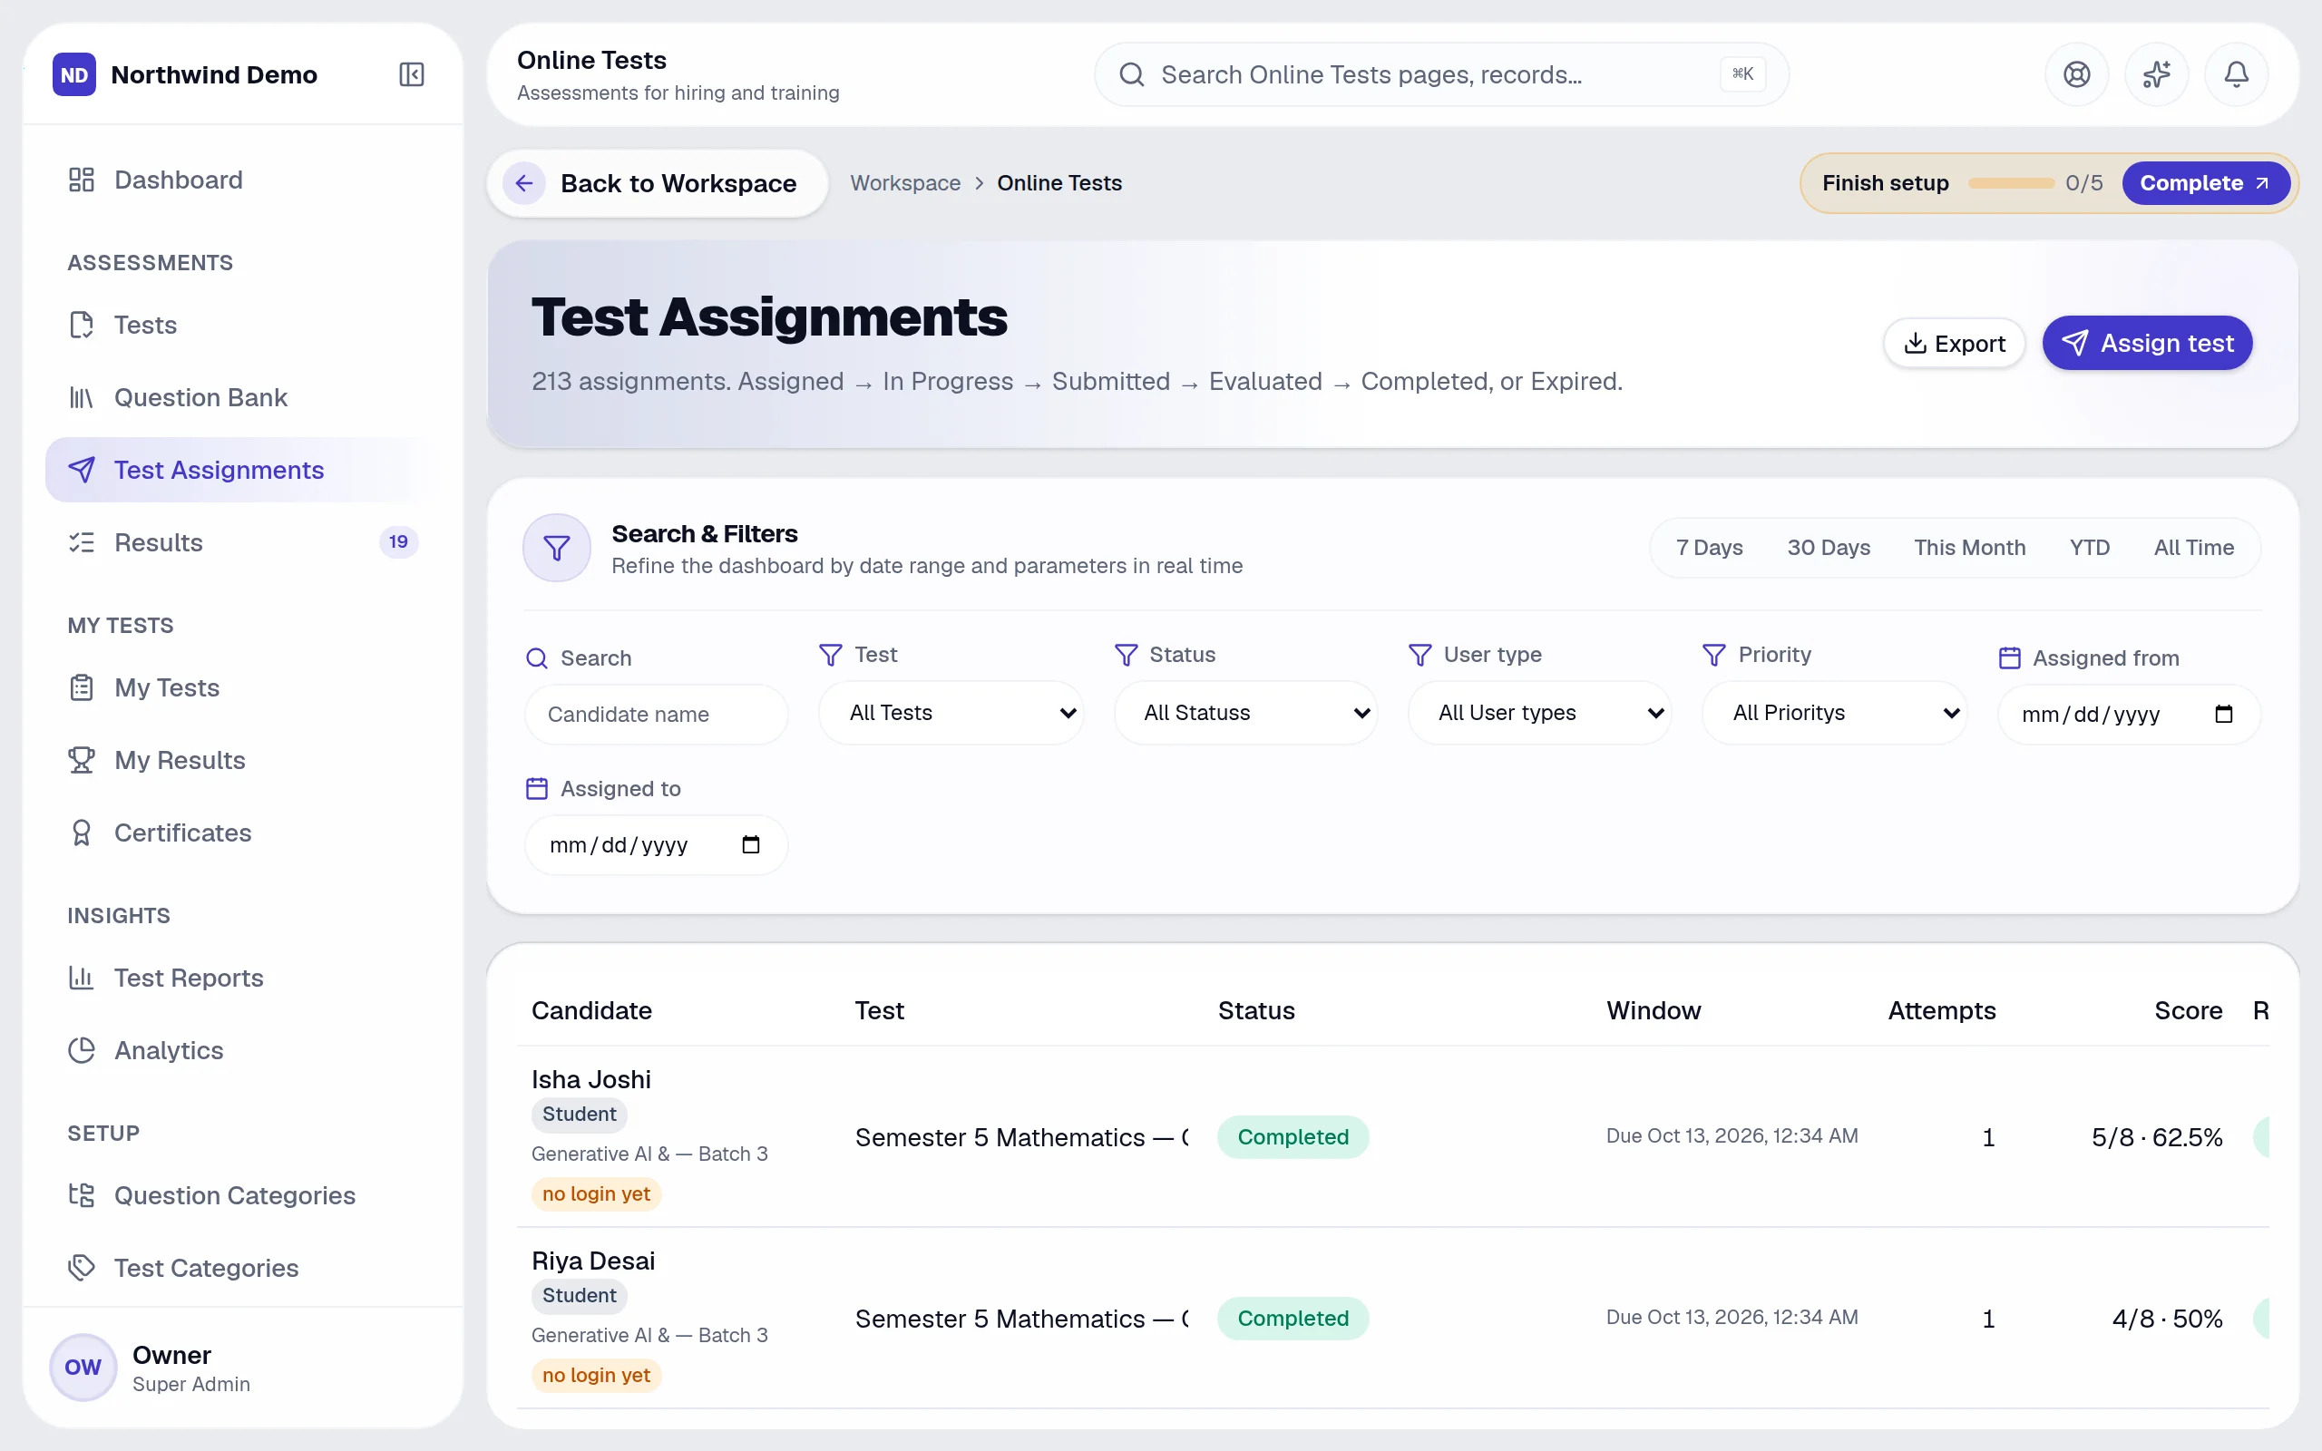Expand the All Tests dropdown
This screenshot has width=2322, height=1451.
951,713
